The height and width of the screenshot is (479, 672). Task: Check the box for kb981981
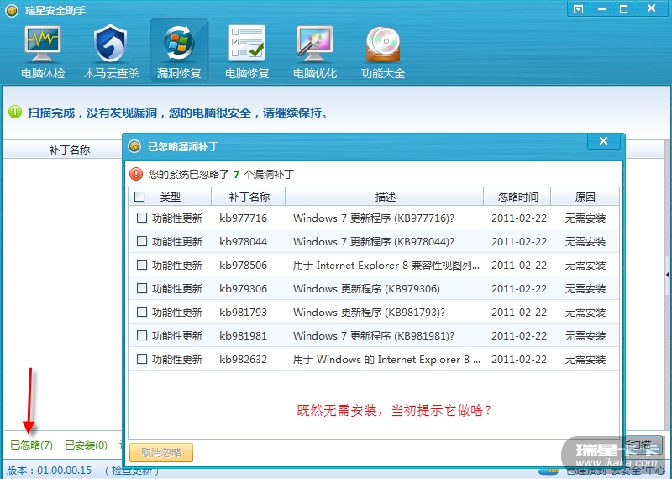click(x=142, y=335)
